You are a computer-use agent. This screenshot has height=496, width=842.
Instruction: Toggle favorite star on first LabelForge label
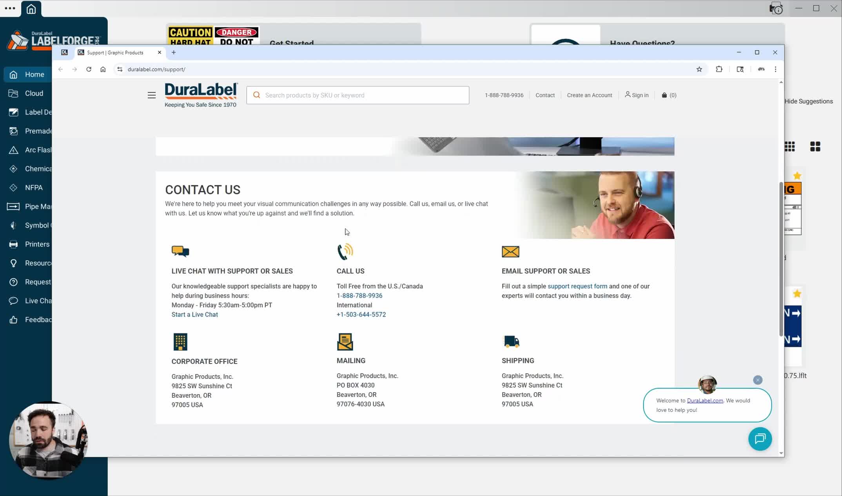[797, 176]
